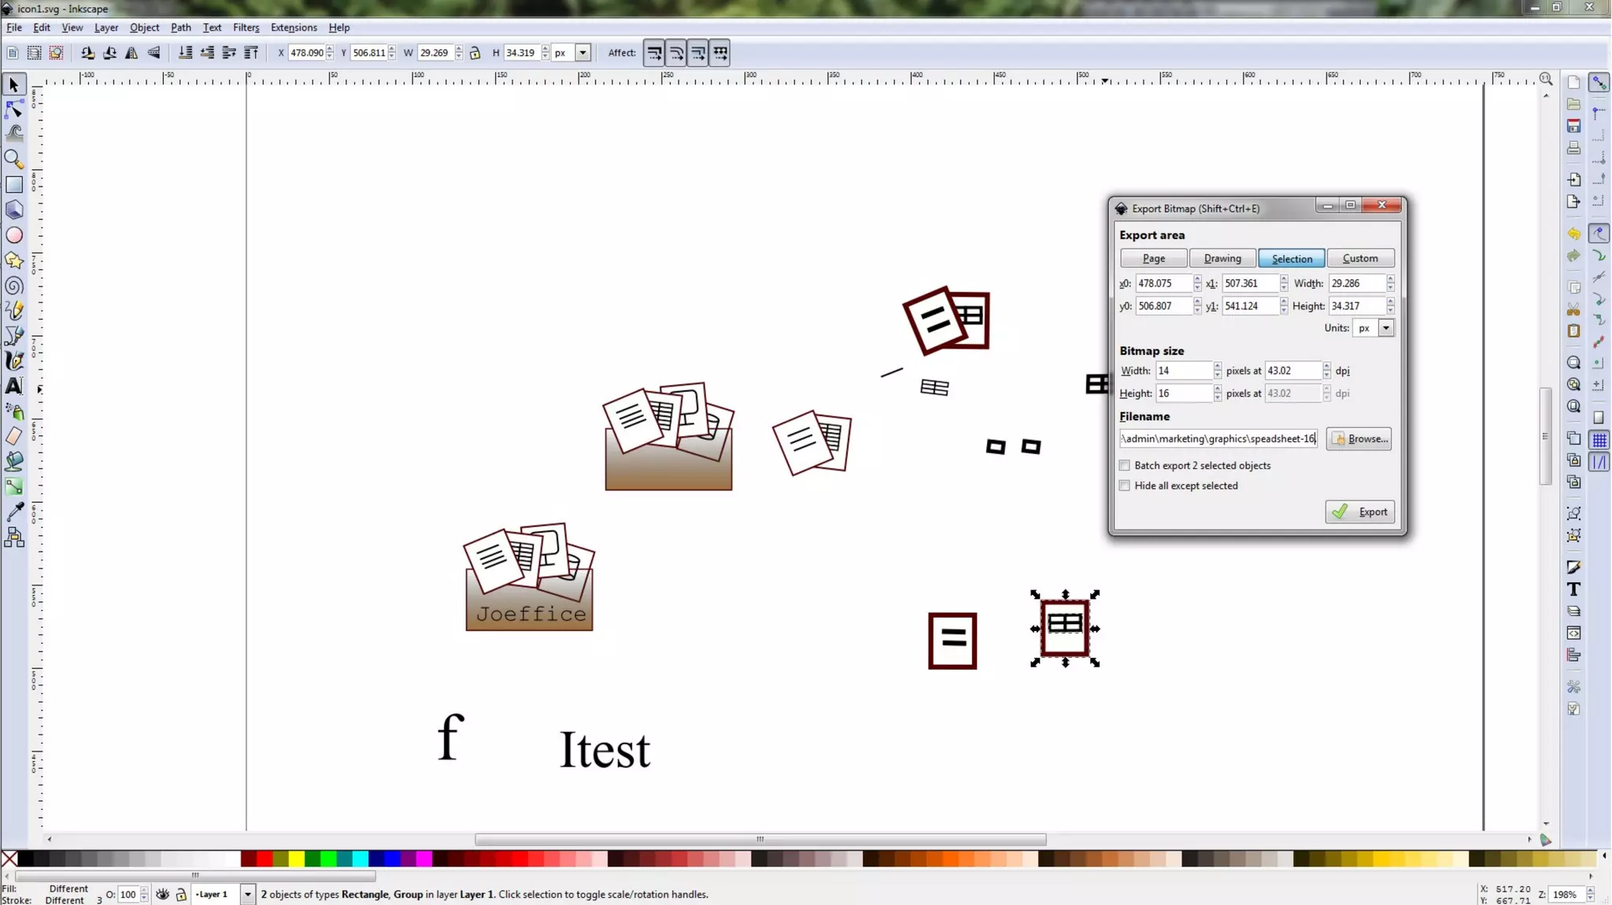Choose the Ellipse tool
1612x905 pixels.
coord(14,235)
